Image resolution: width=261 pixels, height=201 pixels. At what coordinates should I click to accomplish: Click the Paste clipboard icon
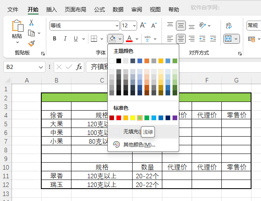tap(18, 26)
